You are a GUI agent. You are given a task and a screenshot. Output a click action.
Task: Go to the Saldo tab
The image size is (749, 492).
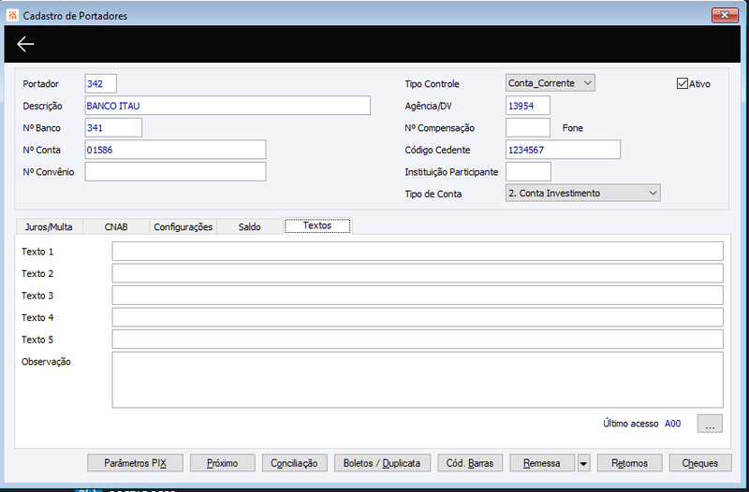(250, 227)
